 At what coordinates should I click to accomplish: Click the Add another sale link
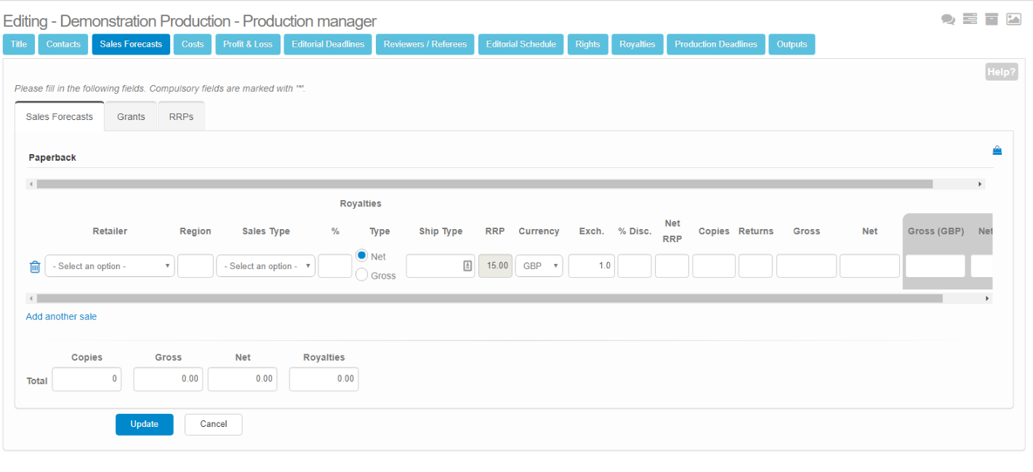point(61,316)
